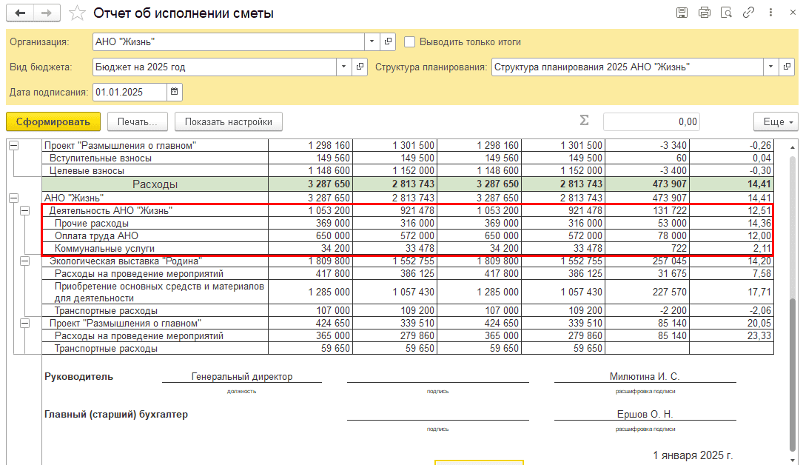Open the Еще menu

click(775, 121)
